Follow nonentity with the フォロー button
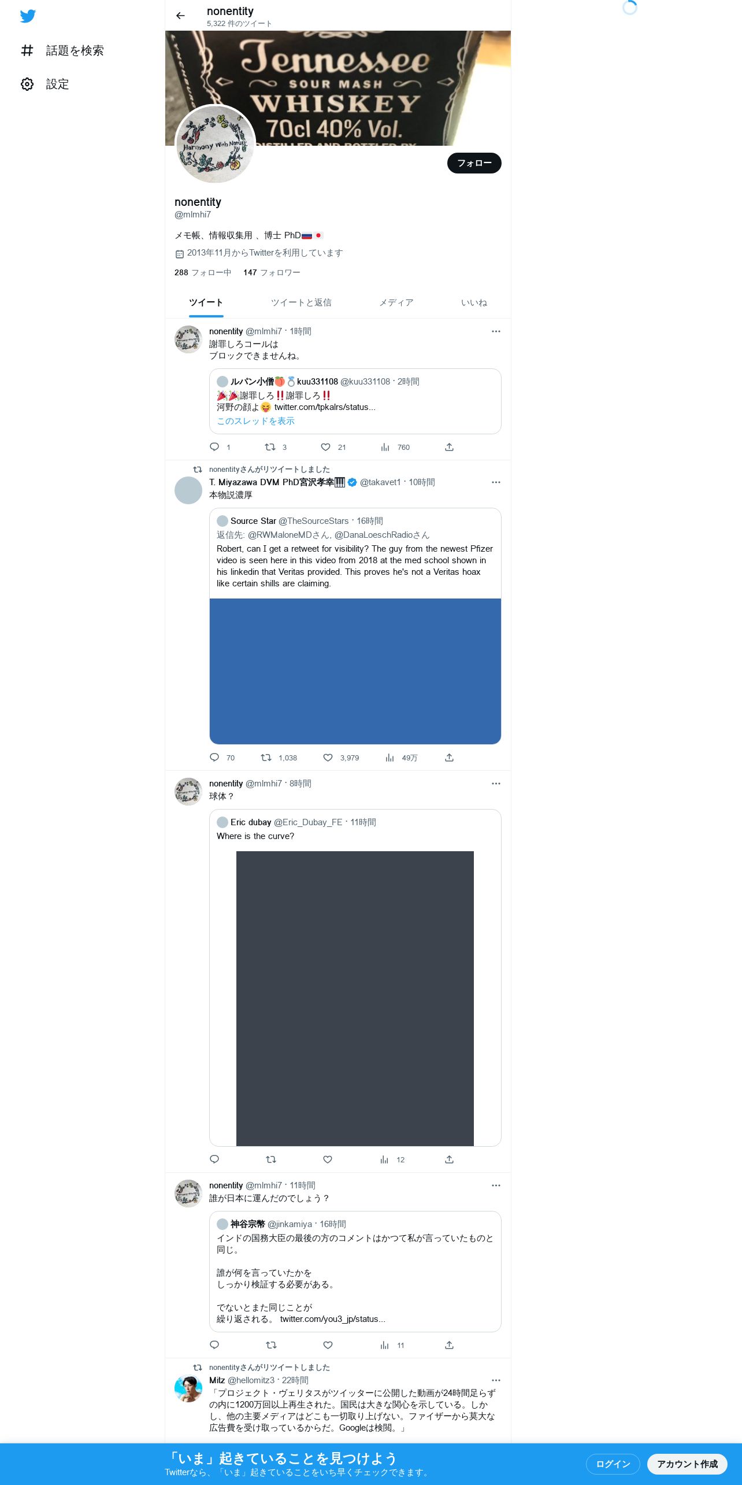This screenshot has height=1485, width=742. point(474,163)
